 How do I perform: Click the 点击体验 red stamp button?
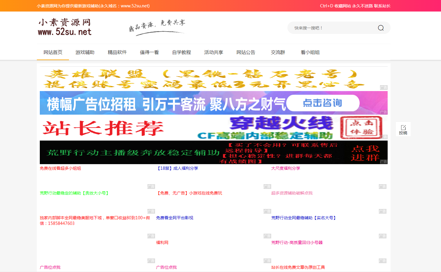[x=361, y=128]
